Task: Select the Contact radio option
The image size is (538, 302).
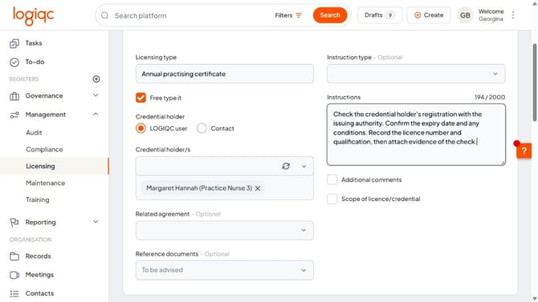Action: click(x=202, y=128)
